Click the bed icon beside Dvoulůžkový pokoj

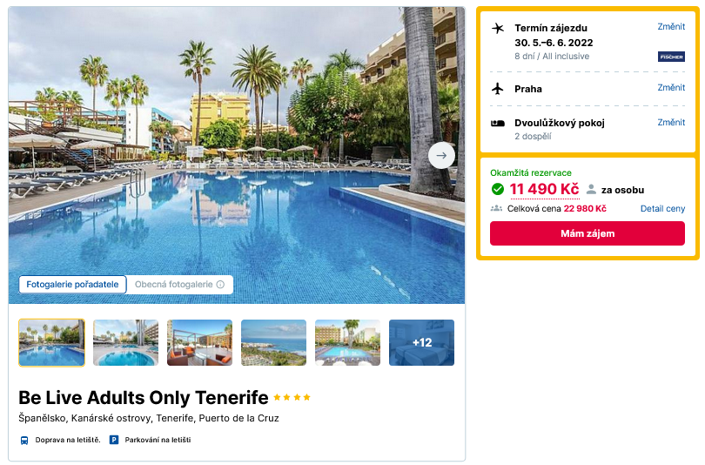pyautogui.click(x=497, y=124)
